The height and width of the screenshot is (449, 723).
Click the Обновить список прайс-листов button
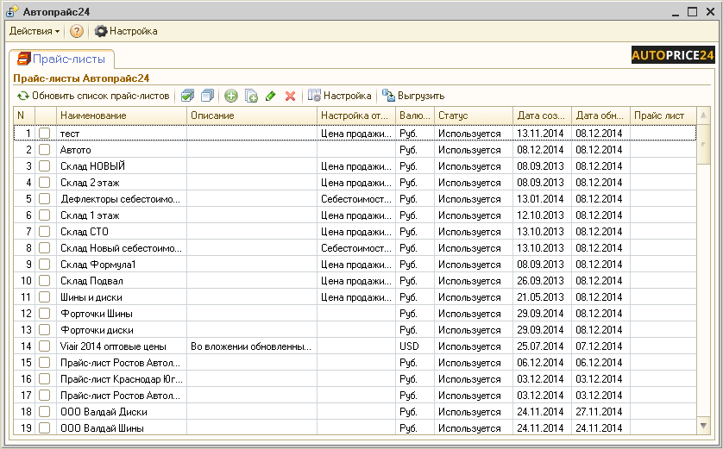(93, 96)
